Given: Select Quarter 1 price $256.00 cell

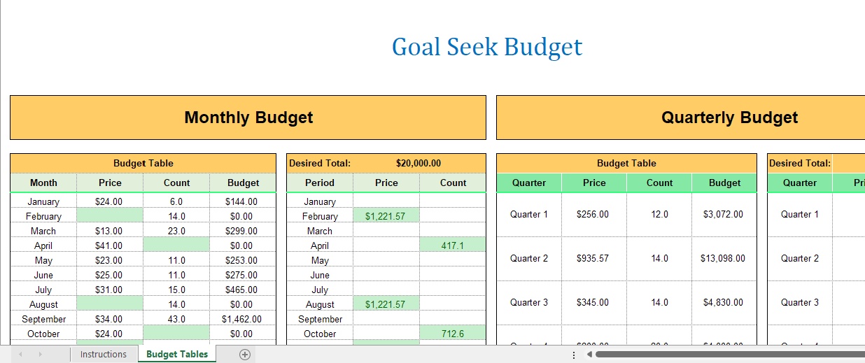Looking at the screenshot, I should click(593, 215).
